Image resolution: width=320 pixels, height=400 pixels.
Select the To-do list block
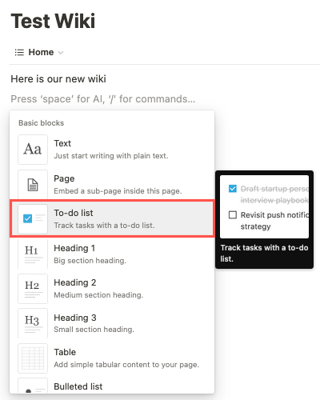pos(112,219)
